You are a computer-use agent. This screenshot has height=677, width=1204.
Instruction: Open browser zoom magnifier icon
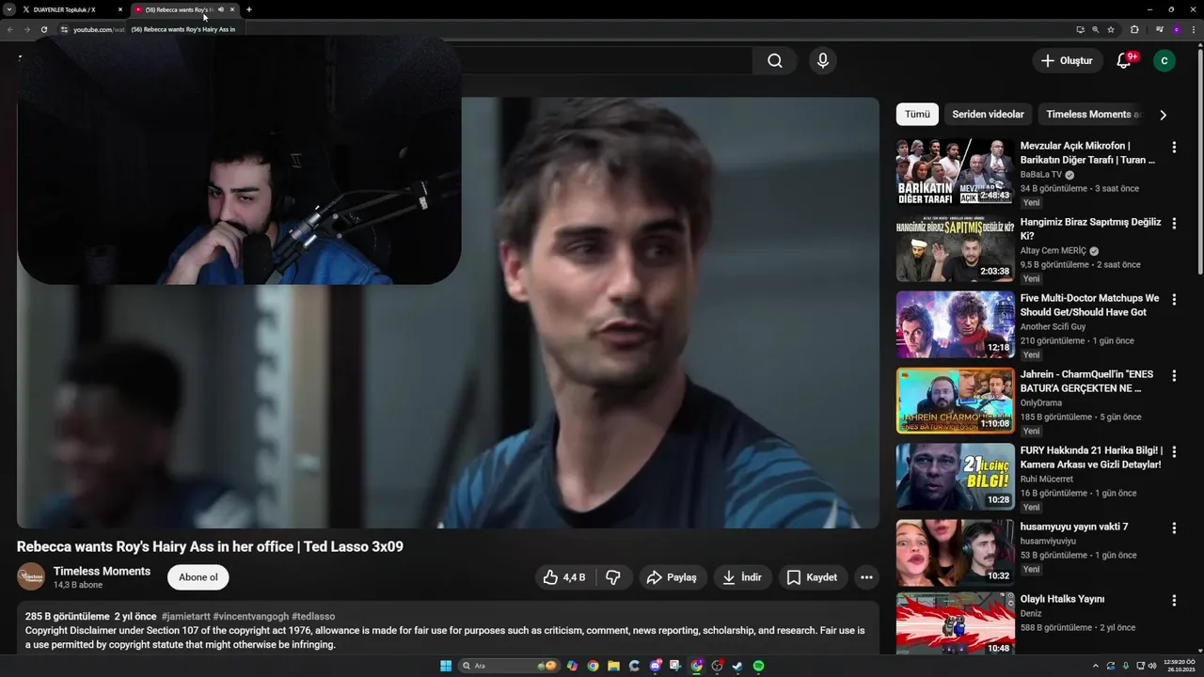(1095, 29)
